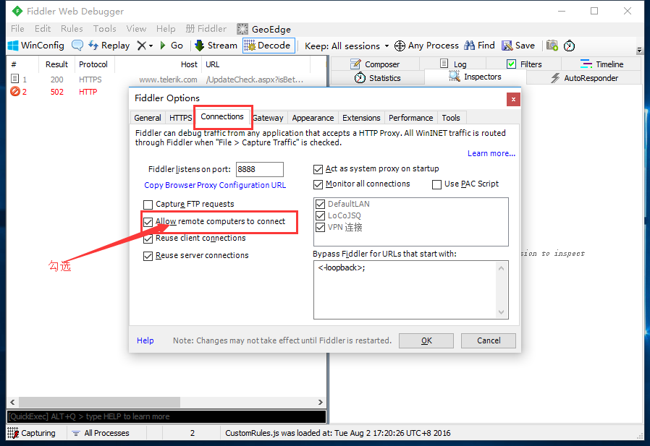Image resolution: width=650 pixels, height=446 pixels.
Task: Click the camera screenshot icon
Action: 552,46
